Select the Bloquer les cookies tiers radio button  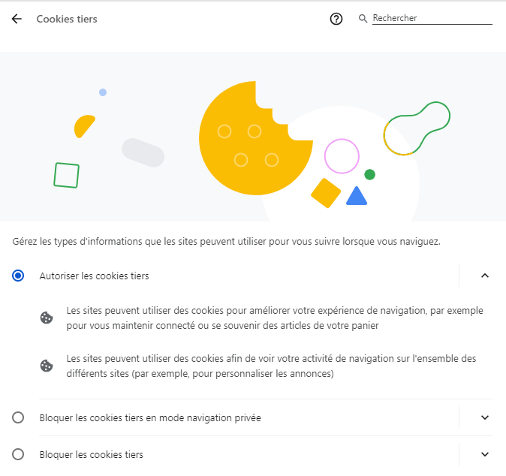(x=18, y=454)
